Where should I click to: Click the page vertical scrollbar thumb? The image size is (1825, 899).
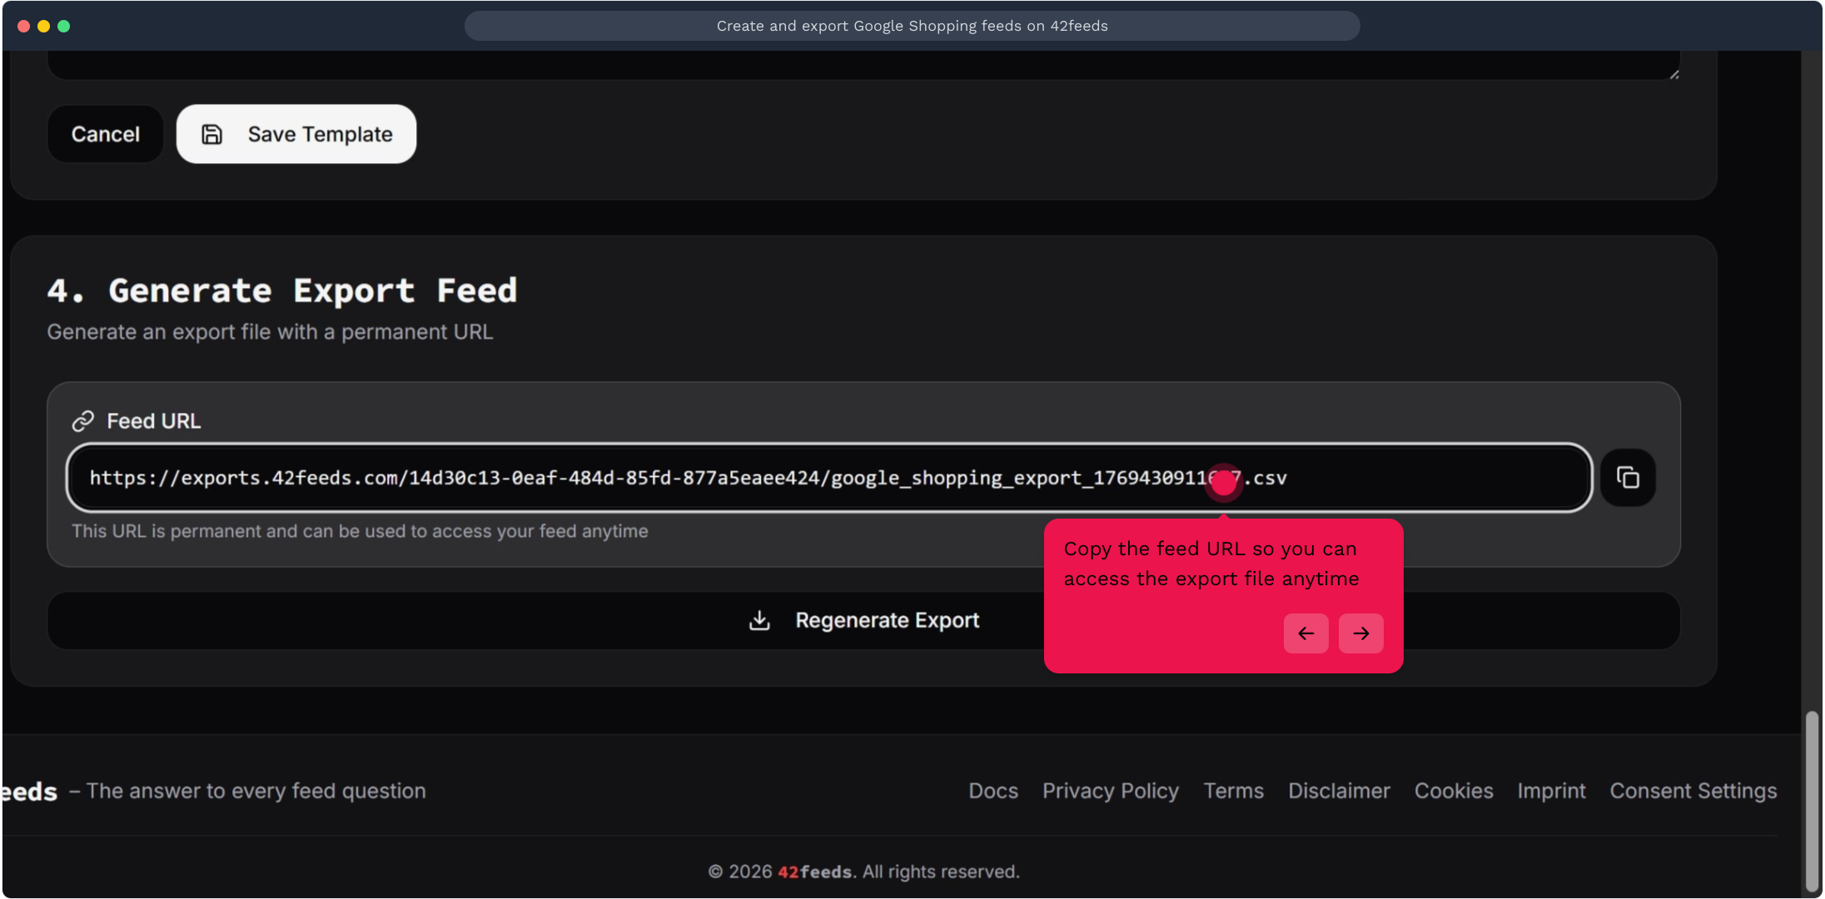1812,801
